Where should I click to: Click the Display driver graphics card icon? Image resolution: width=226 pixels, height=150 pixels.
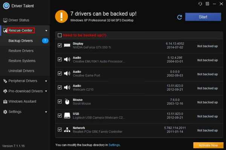[67, 45]
